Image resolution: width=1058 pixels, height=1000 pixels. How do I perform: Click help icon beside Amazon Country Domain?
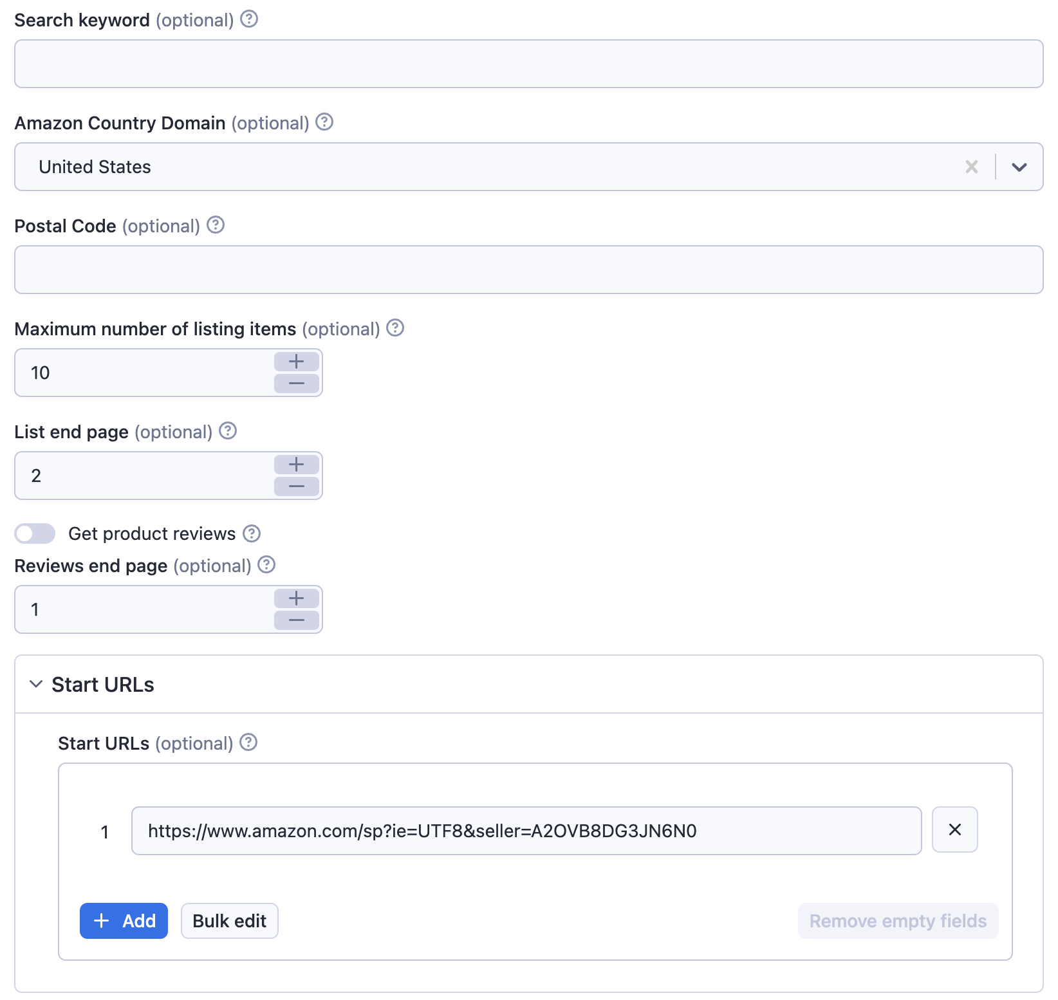pos(324,122)
